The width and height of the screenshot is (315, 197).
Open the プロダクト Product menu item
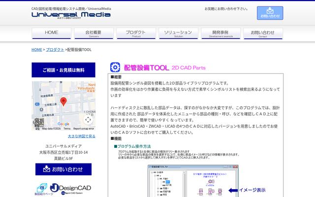coord(136,33)
